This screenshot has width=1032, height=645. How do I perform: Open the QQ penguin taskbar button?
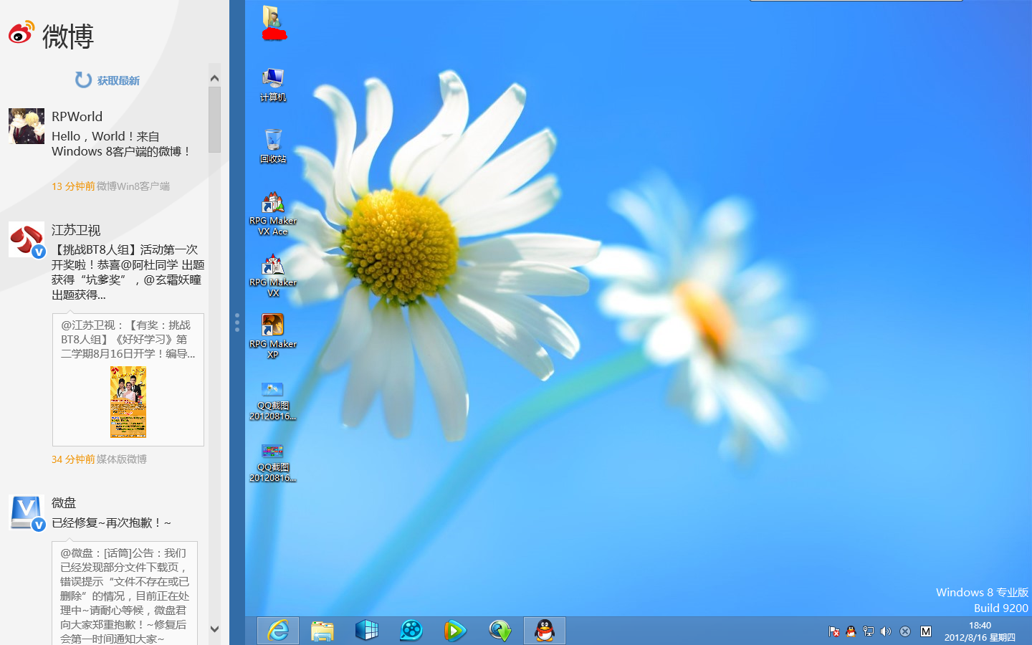click(545, 631)
